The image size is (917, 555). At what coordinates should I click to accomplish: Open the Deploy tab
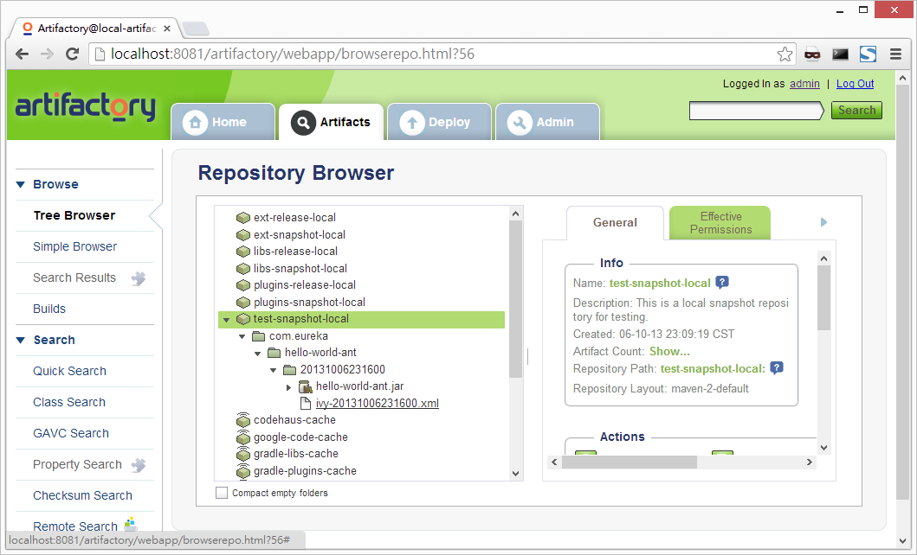(x=439, y=122)
